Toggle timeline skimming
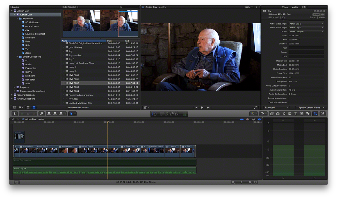Viewport: 337px width, 198px height. 242,119
